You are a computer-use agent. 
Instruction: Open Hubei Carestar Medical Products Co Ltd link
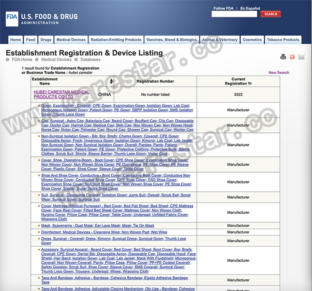click(62, 95)
